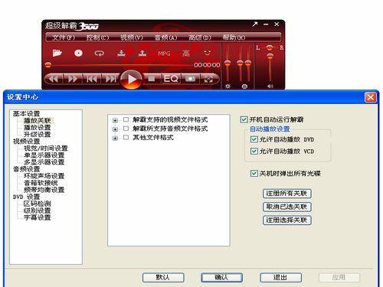Screen dimensions: 383x287
Task: Mute using the speaker icon in player
Action: click(270, 86)
